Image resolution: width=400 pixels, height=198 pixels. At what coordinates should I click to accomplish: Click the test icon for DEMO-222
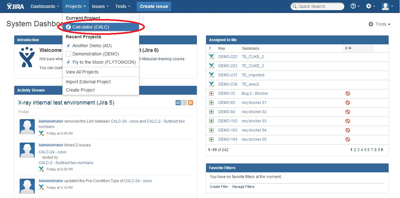(x=211, y=57)
